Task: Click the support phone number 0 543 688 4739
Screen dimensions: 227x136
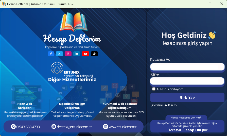Action: tap(28, 127)
